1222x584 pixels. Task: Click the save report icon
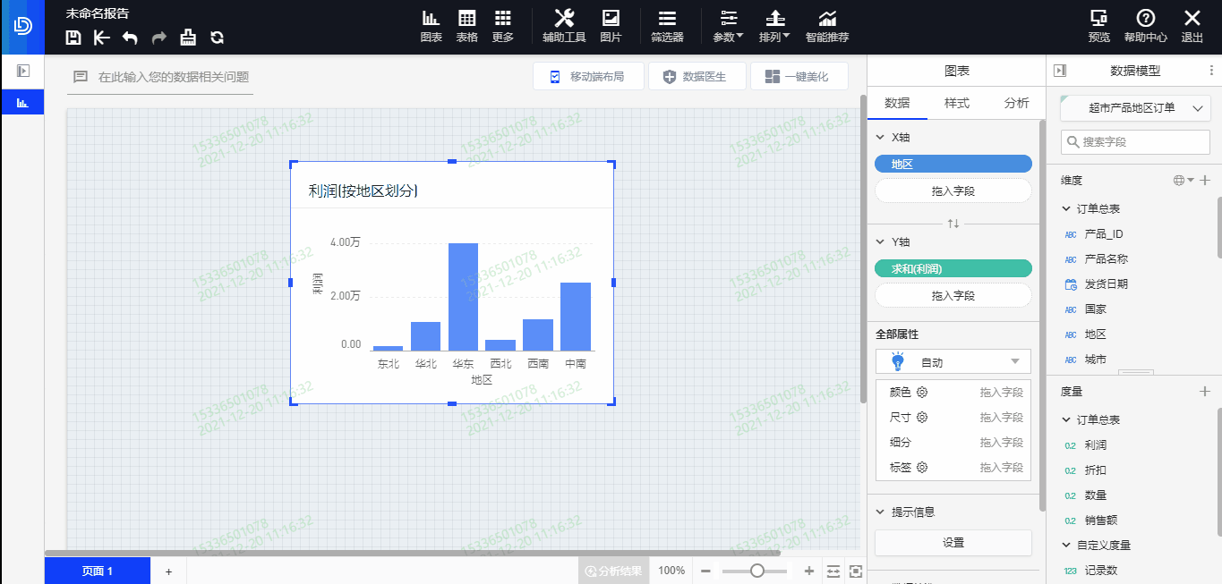pos(74,37)
